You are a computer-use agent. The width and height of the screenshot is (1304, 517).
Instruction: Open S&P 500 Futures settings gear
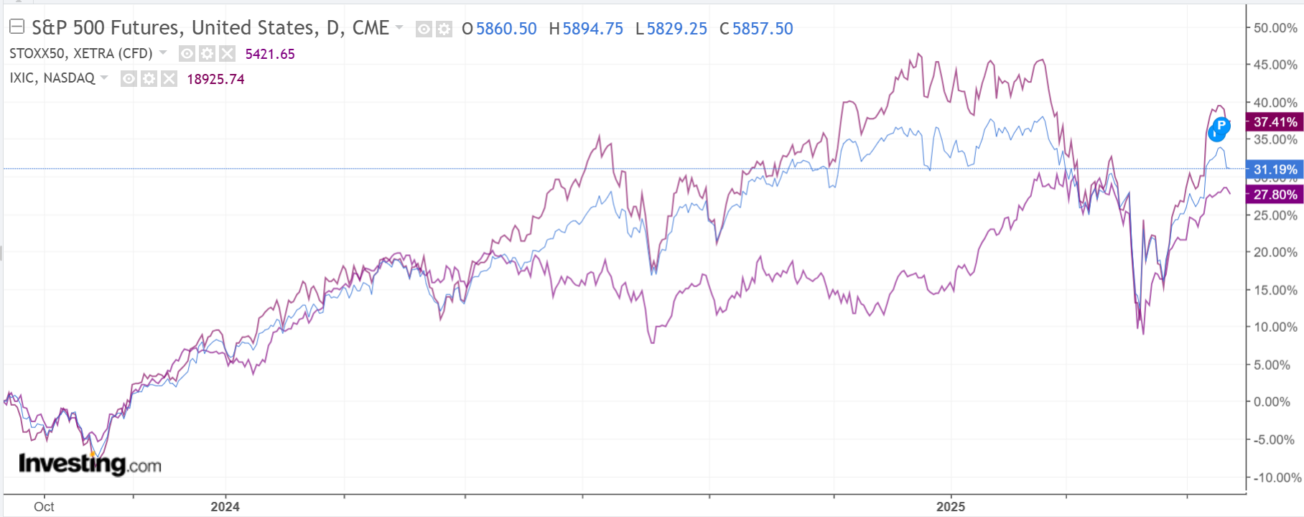(444, 29)
